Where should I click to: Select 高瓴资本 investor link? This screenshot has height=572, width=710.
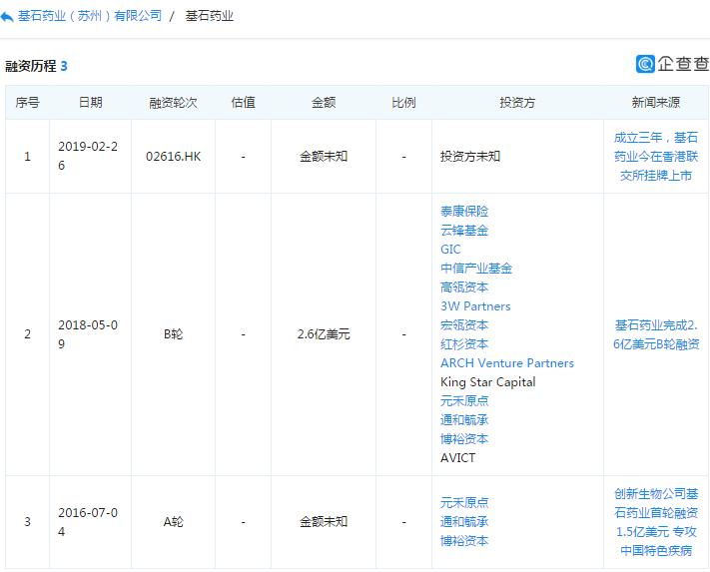pos(464,287)
